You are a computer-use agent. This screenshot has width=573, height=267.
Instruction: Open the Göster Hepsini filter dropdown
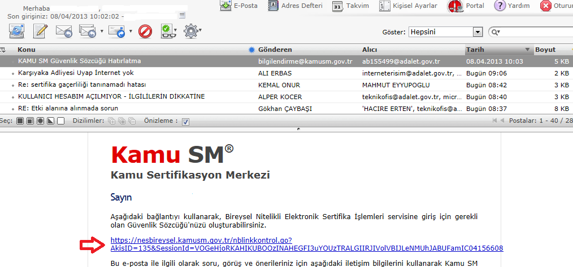pyautogui.click(x=477, y=32)
